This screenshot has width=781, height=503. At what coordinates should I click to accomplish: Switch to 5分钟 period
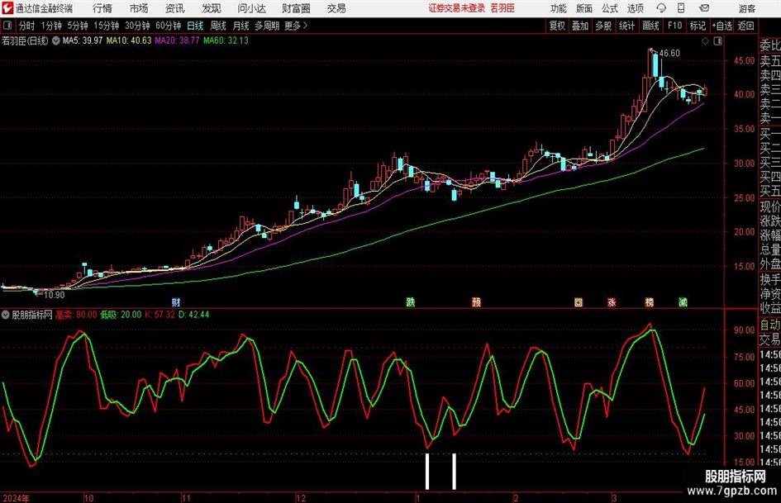(x=78, y=26)
